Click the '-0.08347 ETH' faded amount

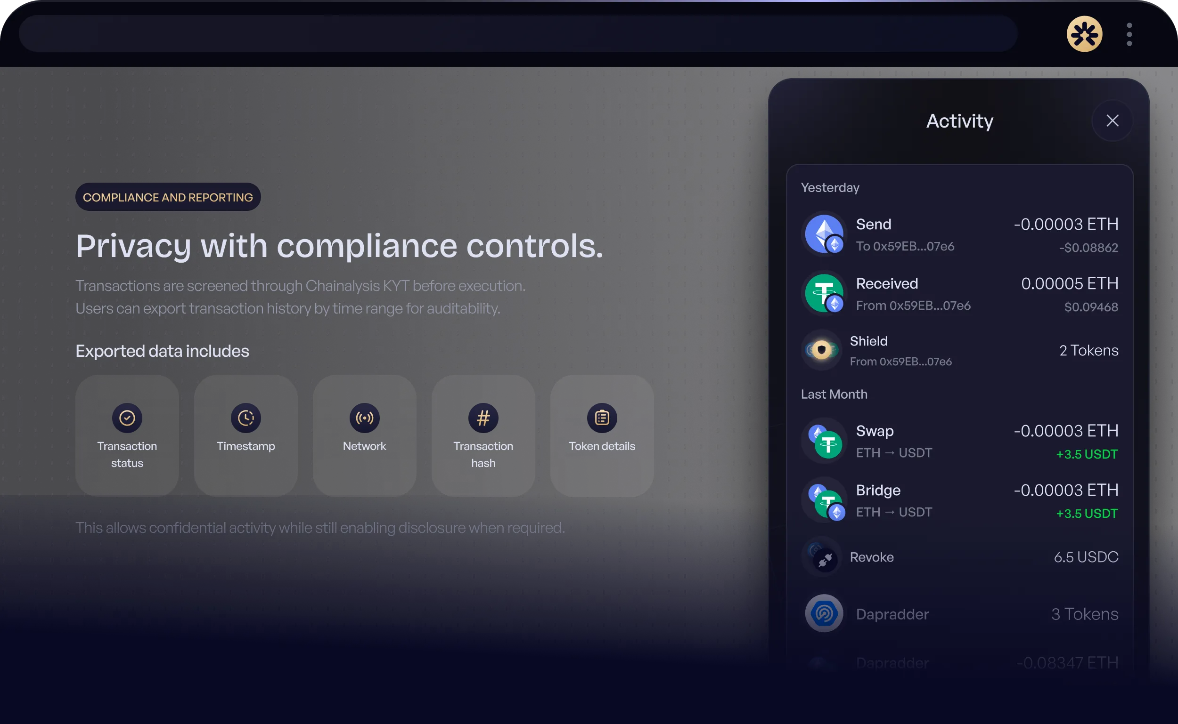(x=1067, y=663)
